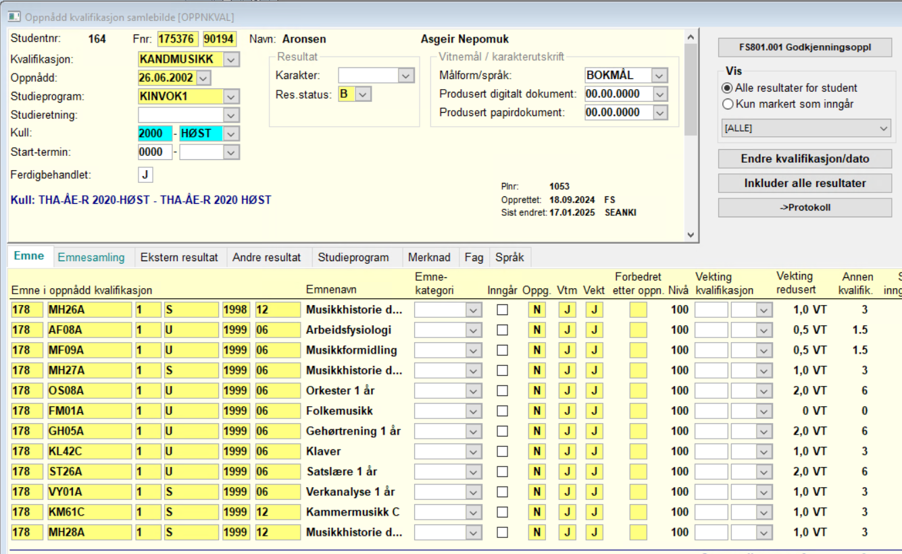This screenshot has height=554, width=902.
Task: Mark Inngår for Kammermusikk C
Action: [x=502, y=512]
